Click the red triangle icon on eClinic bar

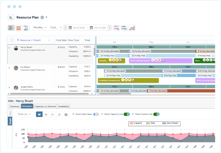[156, 60]
